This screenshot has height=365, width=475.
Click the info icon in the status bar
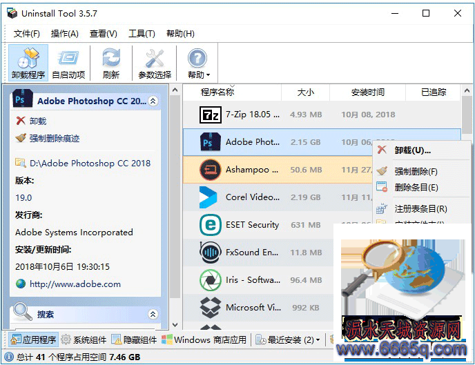tap(9, 357)
